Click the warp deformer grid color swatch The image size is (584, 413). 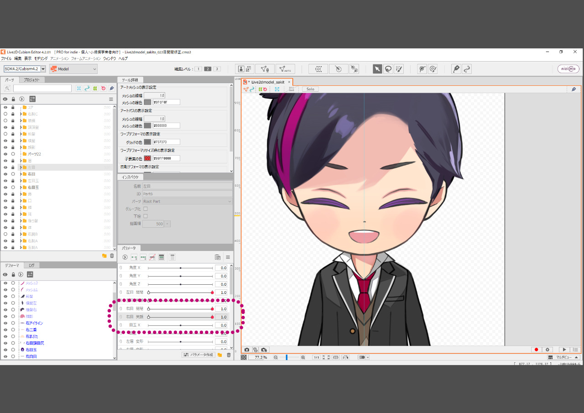click(147, 142)
